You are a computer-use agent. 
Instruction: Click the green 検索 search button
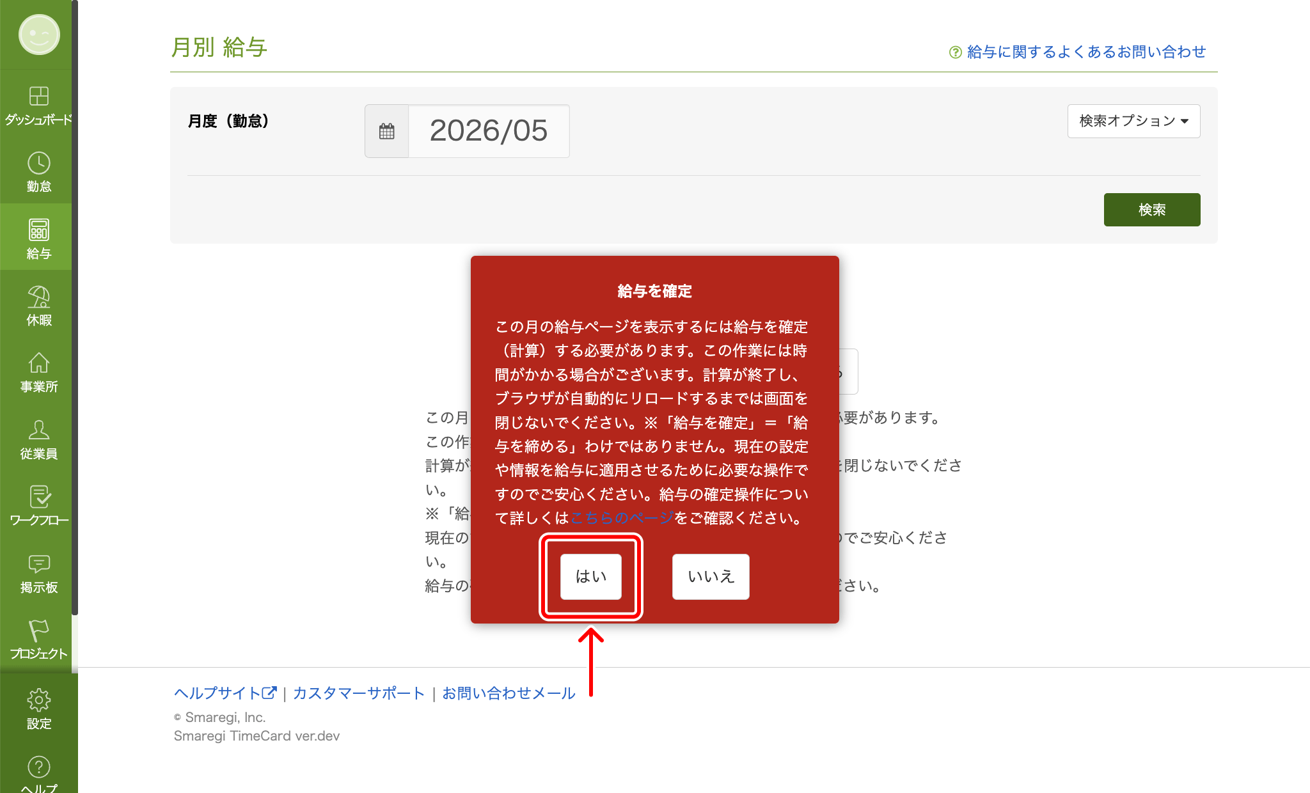pyautogui.click(x=1152, y=210)
